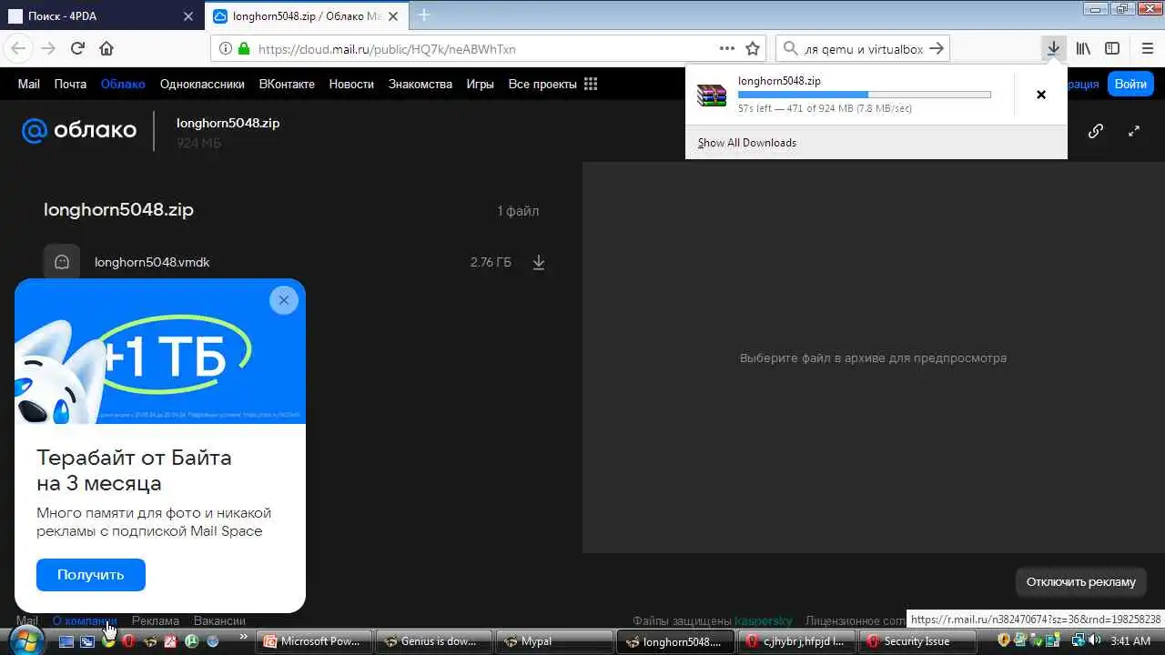The height and width of the screenshot is (655, 1165).
Task: Open ВКонтакте in the top bar
Action: (287, 84)
